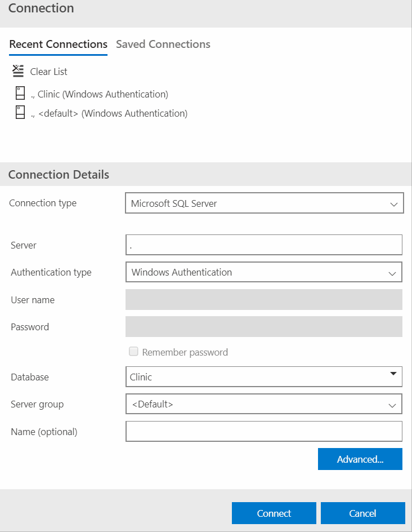Click the chevron on the Connection type field
This screenshot has width=412, height=532.
(x=393, y=203)
